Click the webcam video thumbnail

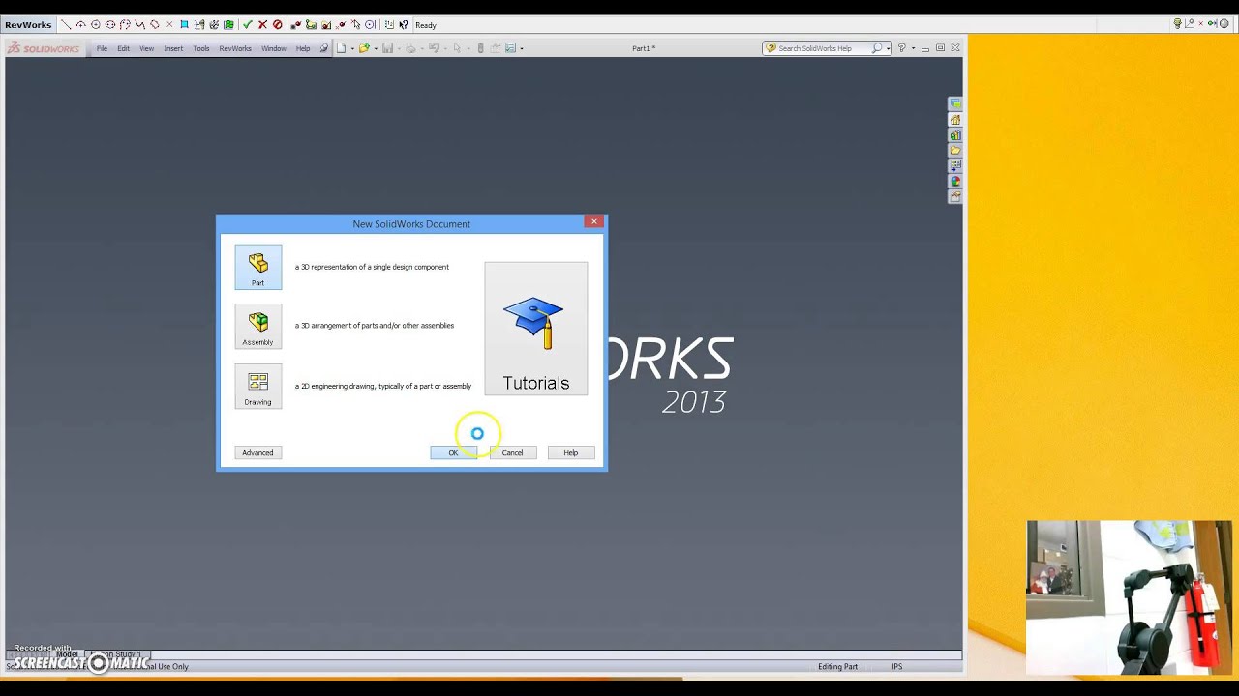(x=1129, y=597)
